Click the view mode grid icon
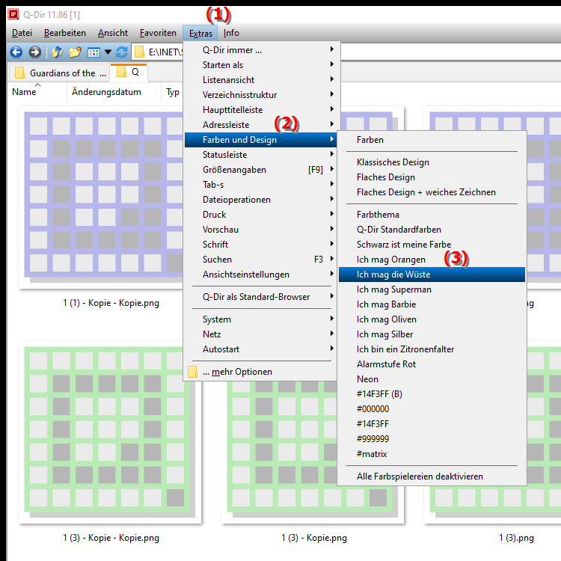This screenshot has height=561, width=561. click(93, 52)
